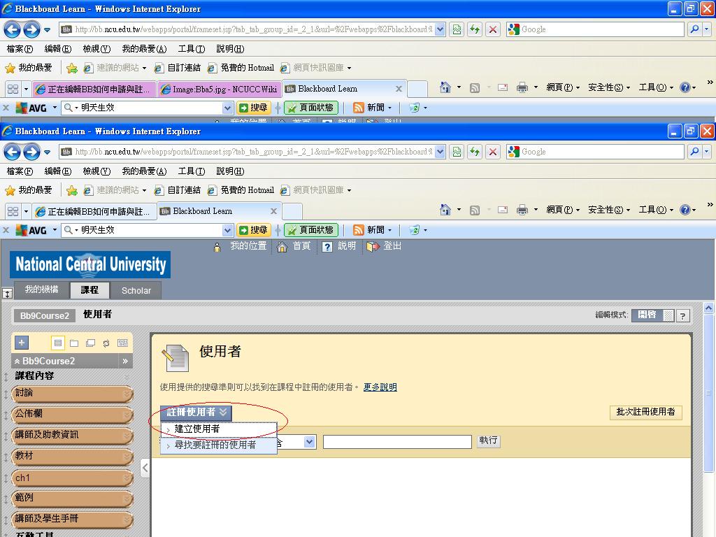Switch course menu to list view icon

point(58,343)
